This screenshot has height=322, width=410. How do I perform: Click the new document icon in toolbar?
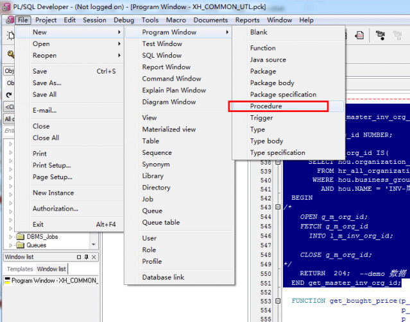11,35
